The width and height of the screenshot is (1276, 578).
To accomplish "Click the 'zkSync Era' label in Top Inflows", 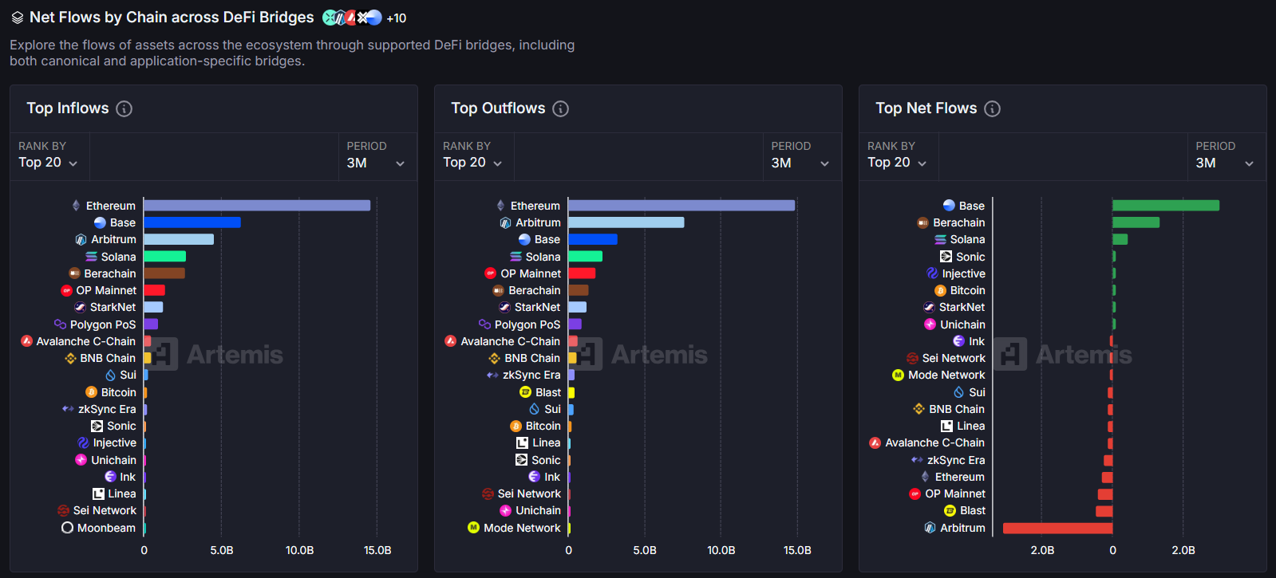I will click(x=107, y=409).
